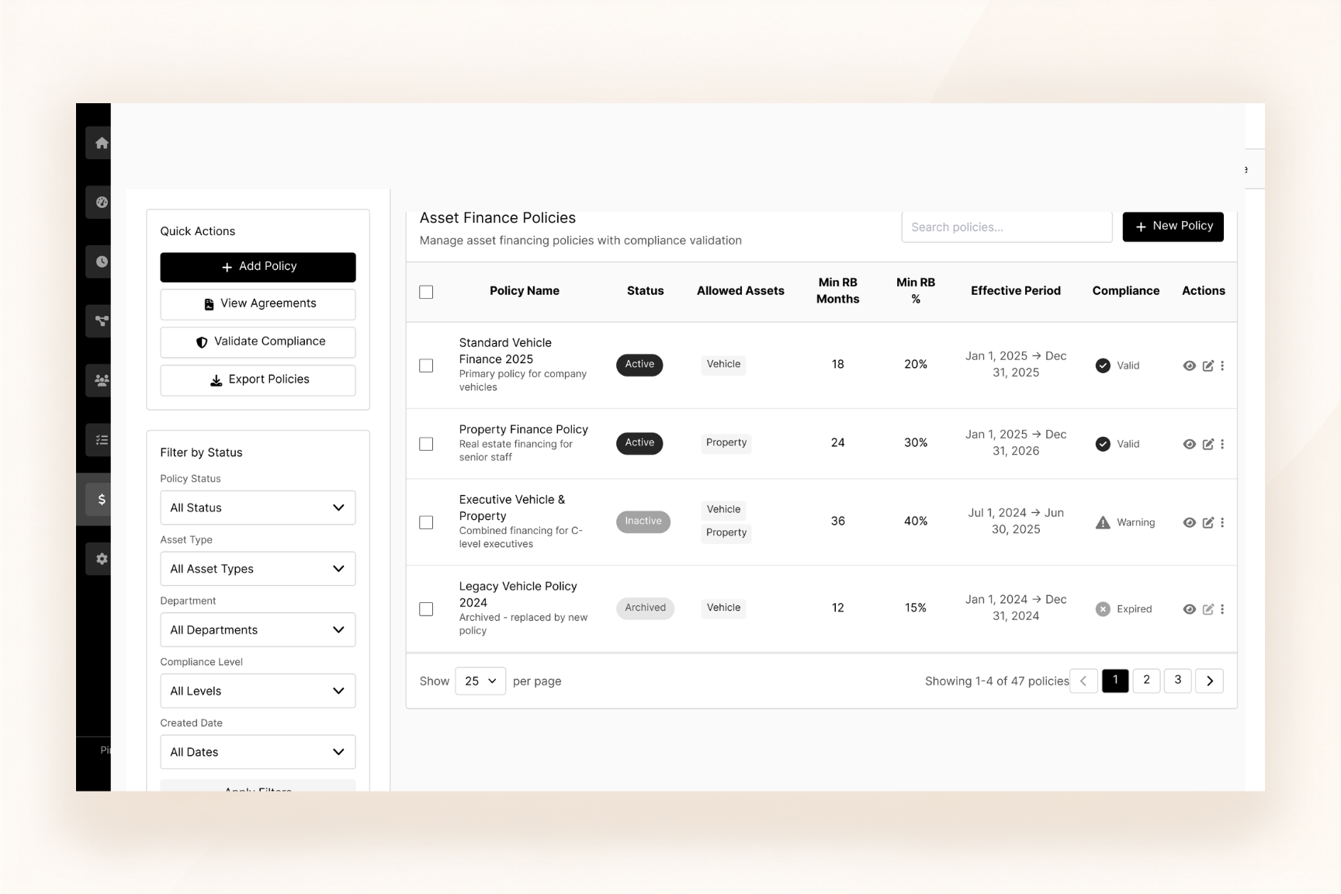Open the 25 per page dropdown

tap(480, 681)
